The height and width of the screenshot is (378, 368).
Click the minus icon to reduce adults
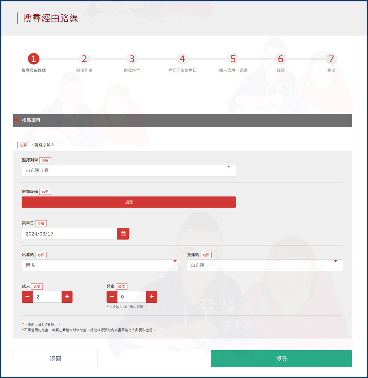(x=27, y=297)
